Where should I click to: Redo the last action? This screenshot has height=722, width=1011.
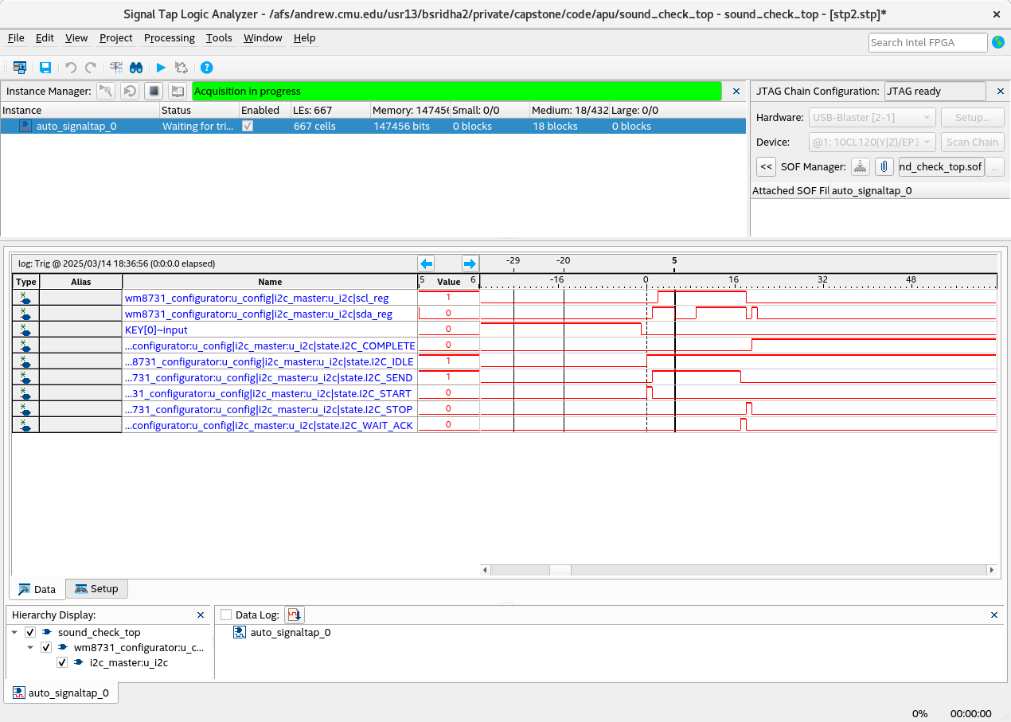coord(91,68)
